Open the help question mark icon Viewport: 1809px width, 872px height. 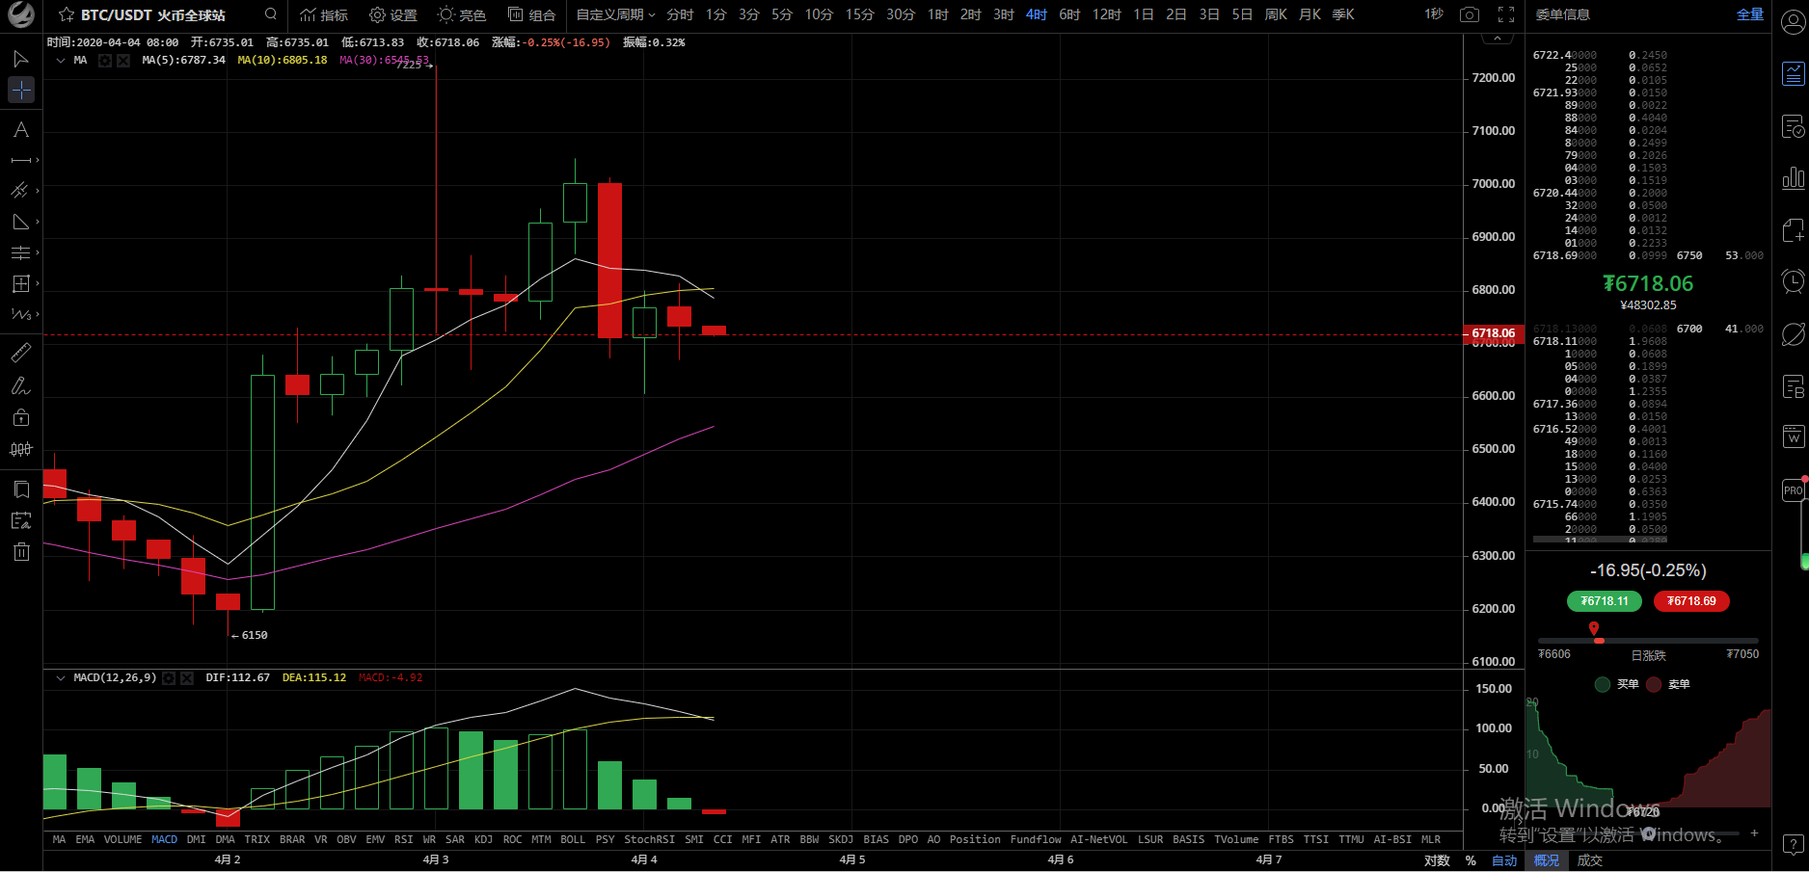(x=1793, y=845)
